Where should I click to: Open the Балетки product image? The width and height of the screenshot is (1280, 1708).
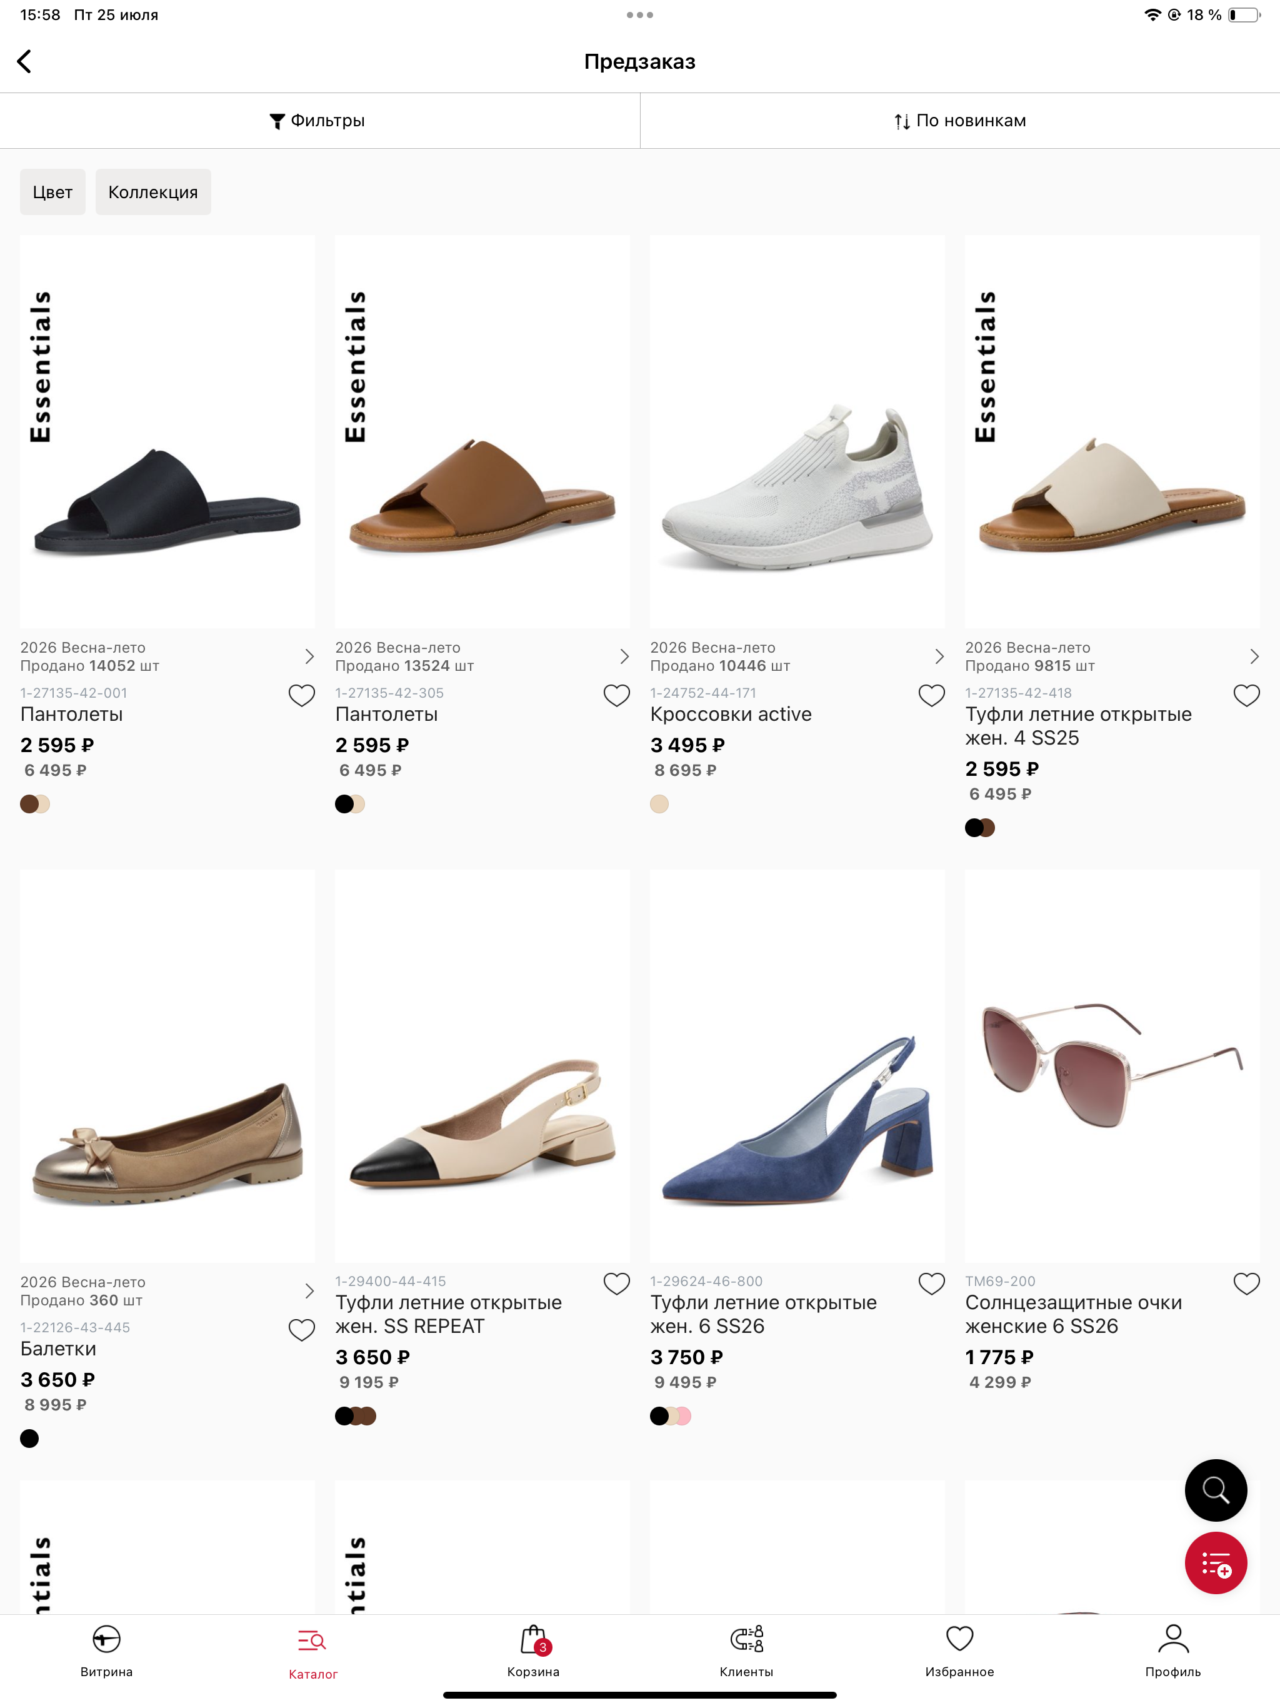tap(167, 1065)
